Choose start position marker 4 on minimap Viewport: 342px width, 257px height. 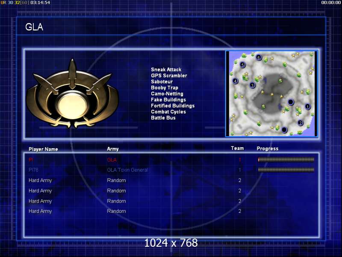(x=235, y=81)
